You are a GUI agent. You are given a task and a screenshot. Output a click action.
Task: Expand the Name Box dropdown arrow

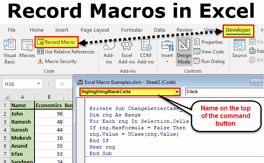(x=39, y=84)
